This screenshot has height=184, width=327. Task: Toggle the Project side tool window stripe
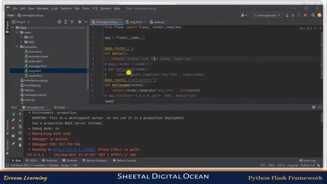[8, 27]
